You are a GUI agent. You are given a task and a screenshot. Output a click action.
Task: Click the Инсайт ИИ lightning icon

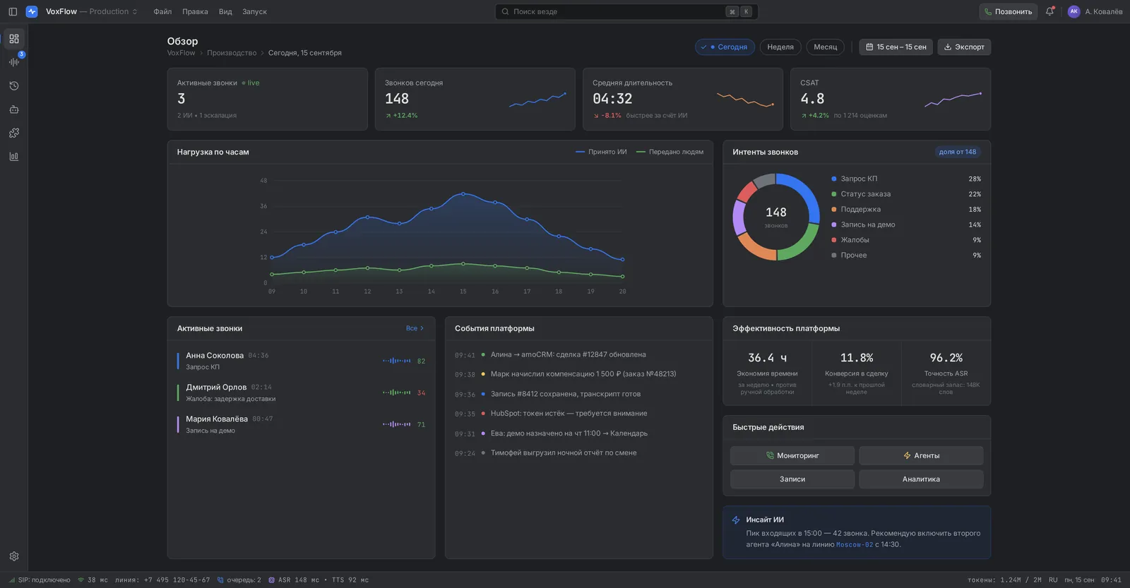[x=736, y=520]
